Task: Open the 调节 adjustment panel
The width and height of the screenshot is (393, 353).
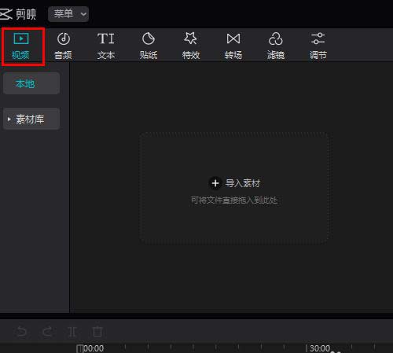Action: (318, 46)
